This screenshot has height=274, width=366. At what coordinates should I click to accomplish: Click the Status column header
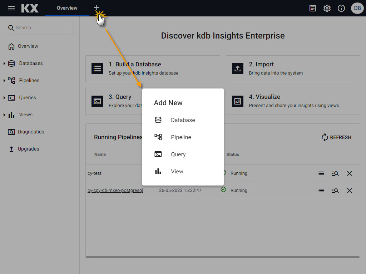[233, 154]
